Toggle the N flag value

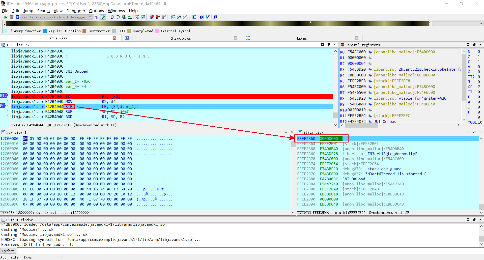[x=478, y=52]
